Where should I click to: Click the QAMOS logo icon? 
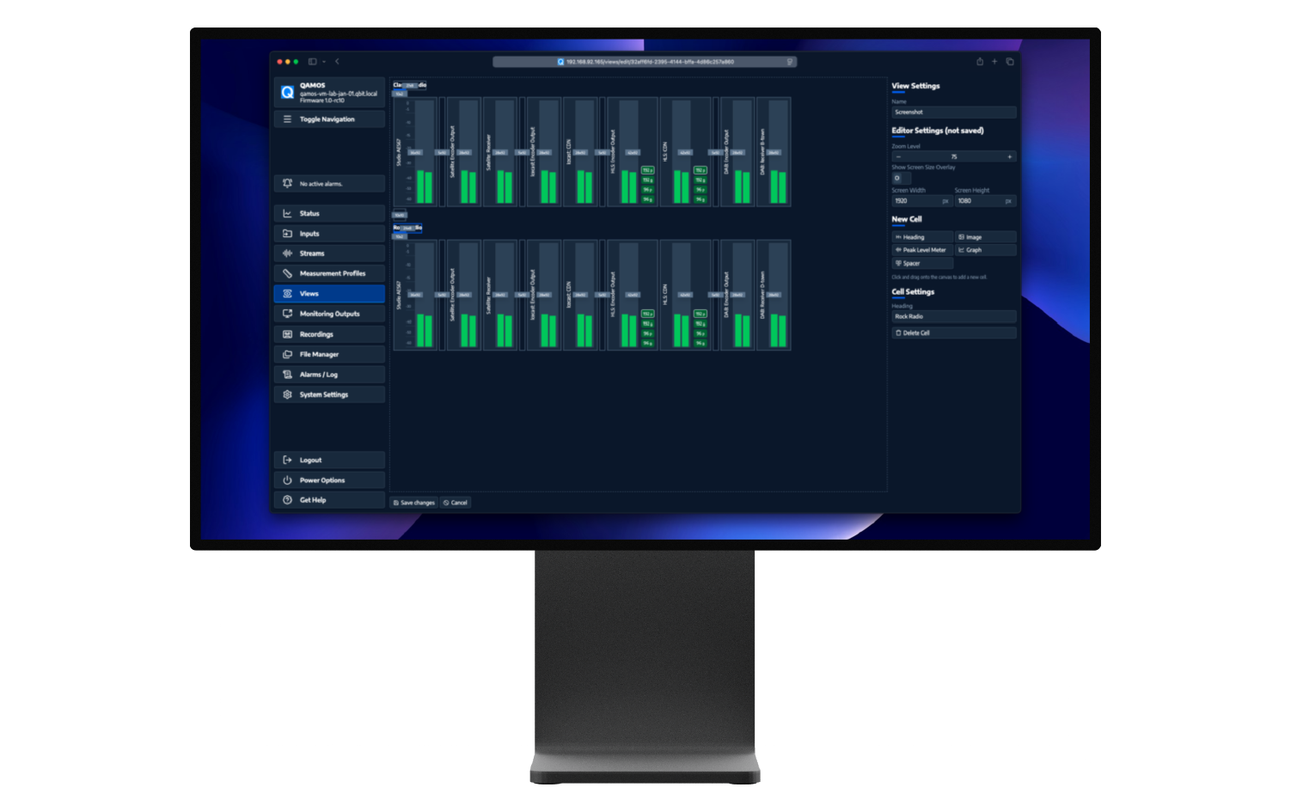tap(285, 91)
